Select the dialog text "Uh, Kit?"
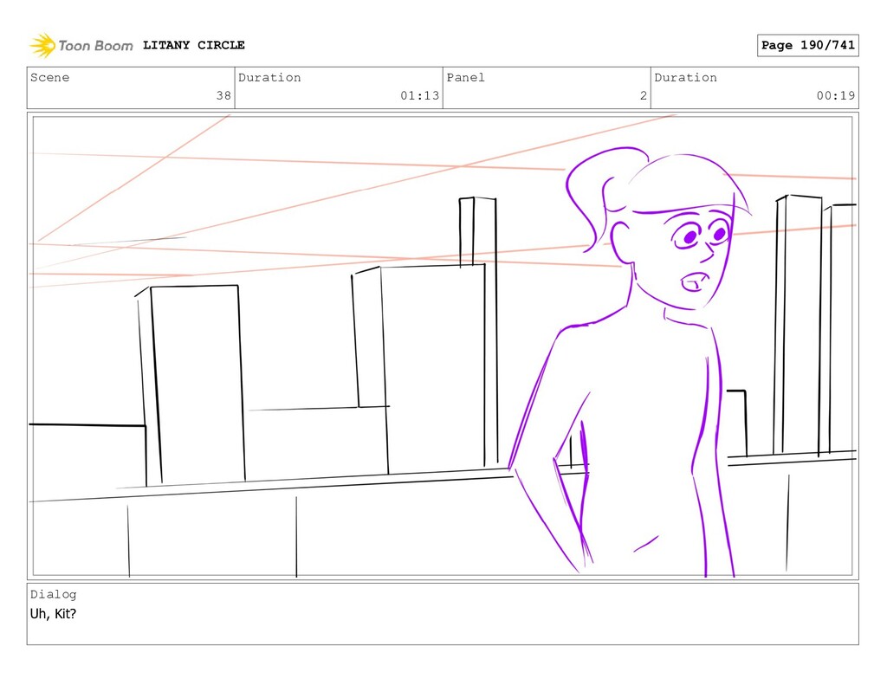Viewport: 887px width, 685px height. (53, 614)
